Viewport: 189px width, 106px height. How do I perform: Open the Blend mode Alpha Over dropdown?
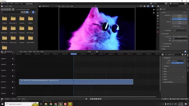[x=177, y=61]
